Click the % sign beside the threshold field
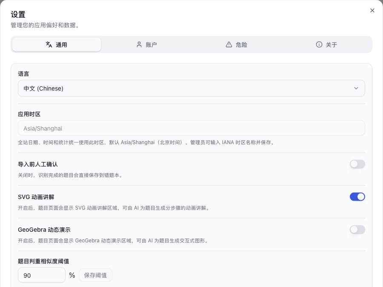Screen dimensions: 383x287 pyautogui.click(x=72, y=275)
